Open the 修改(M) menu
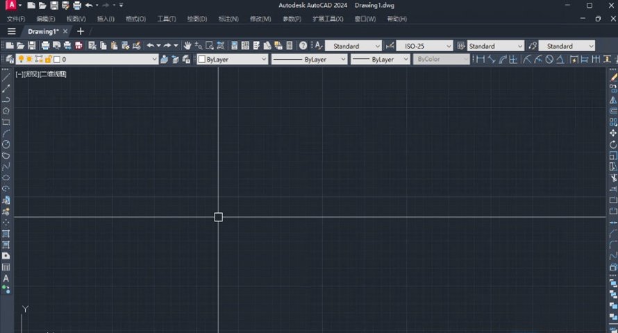Screen dimensions: 618x333 260,19
